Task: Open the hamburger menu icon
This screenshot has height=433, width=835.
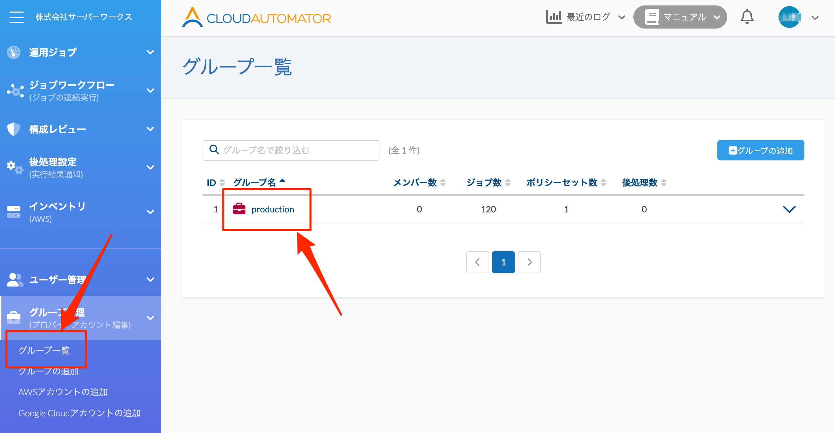Action: tap(17, 17)
